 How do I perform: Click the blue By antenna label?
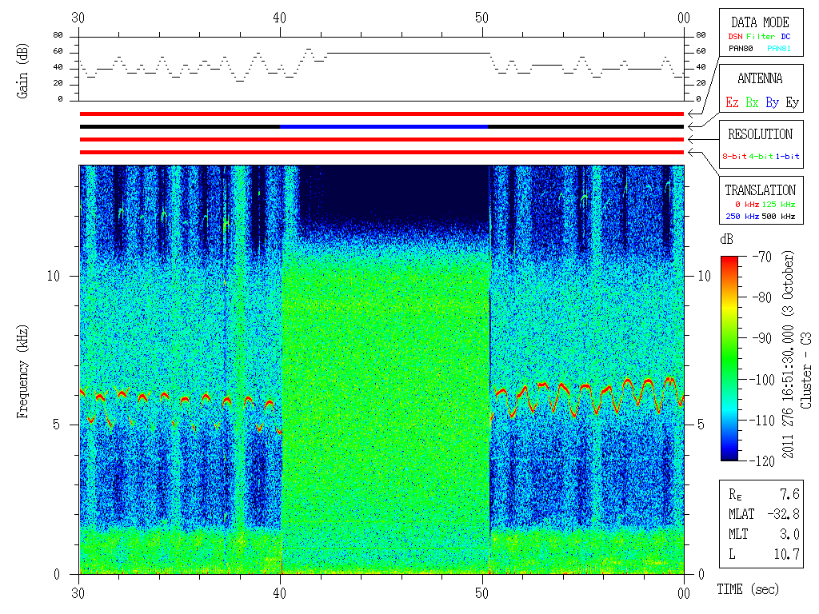tap(772, 102)
